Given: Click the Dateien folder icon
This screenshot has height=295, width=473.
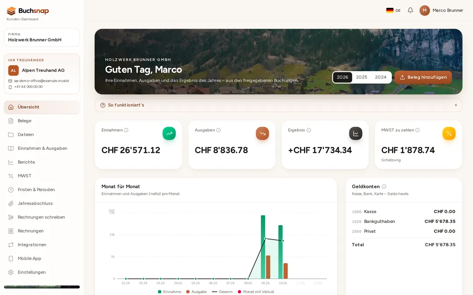Looking at the screenshot, I should click(11, 135).
